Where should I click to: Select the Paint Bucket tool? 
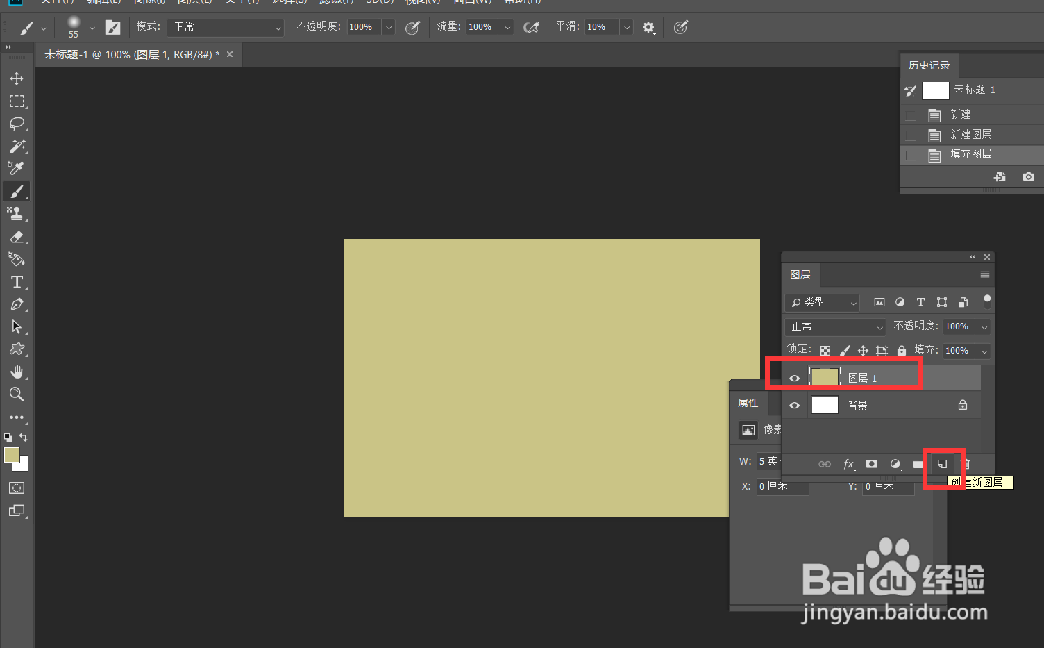click(17, 259)
